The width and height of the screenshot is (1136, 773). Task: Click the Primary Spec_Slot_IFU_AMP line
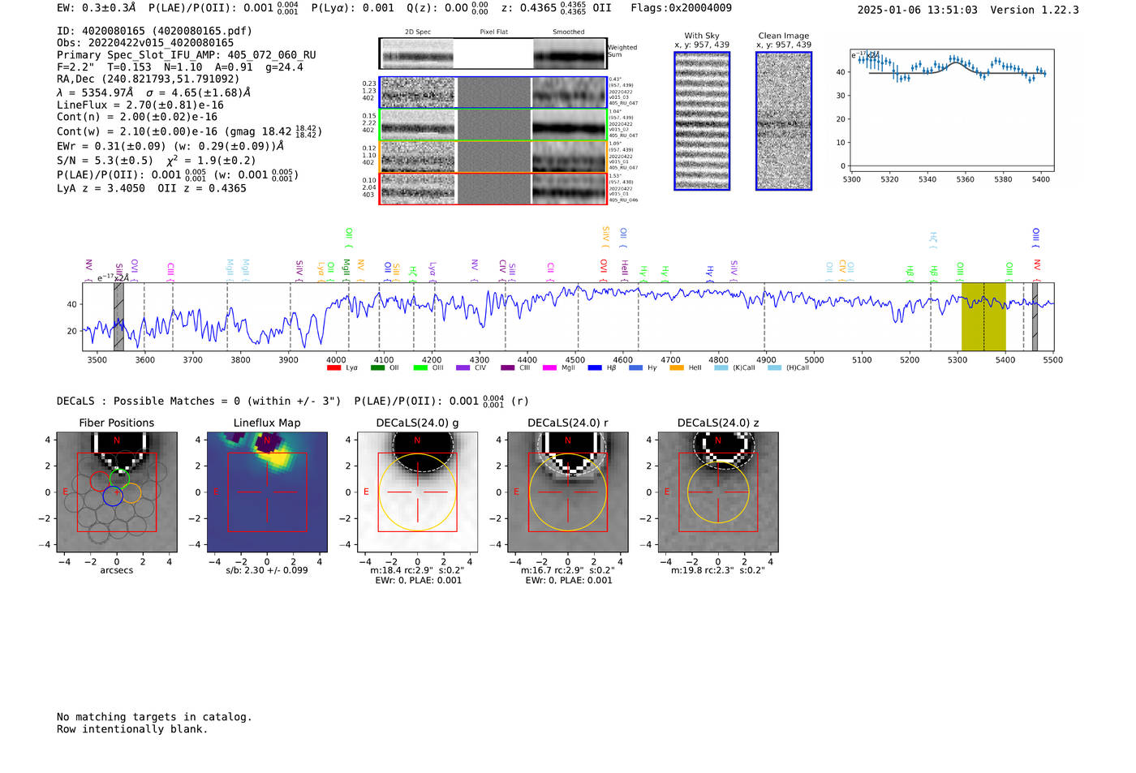coord(187,55)
